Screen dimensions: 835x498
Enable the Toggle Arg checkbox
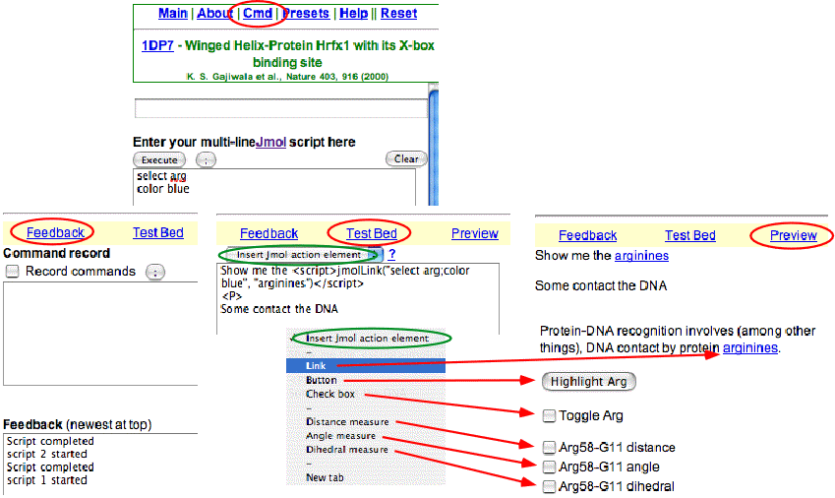tap(549, 415)
